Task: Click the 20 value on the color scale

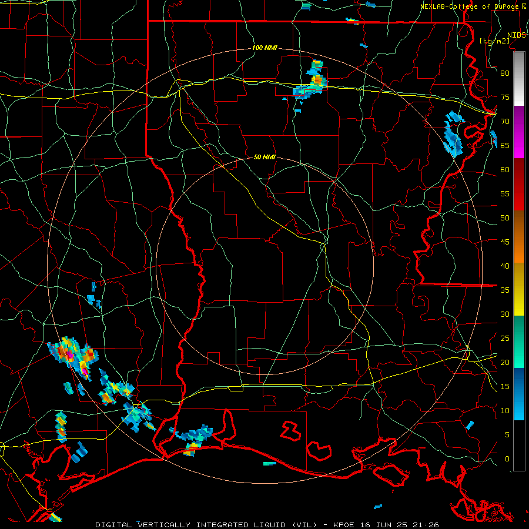Action: click(x=505, y=362)
